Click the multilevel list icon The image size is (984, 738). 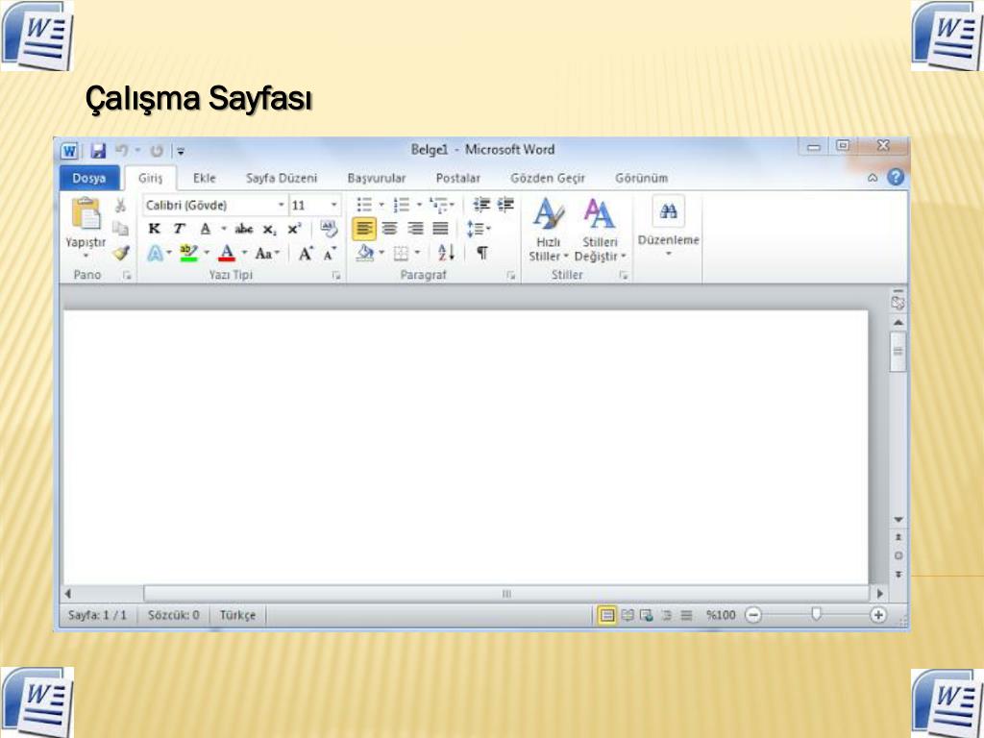tap(438, 205)
